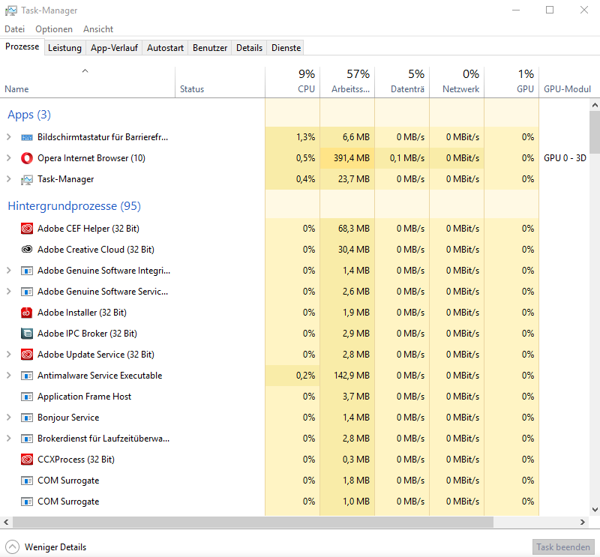Select the Application Frame Host row name
Screen dimensions: 600x557
tap(84, 397)
